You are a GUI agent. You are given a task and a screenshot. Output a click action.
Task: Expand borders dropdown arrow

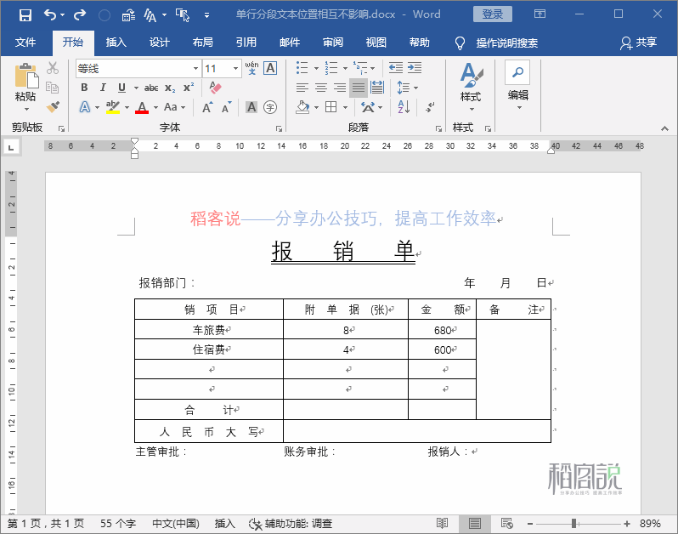345,107
